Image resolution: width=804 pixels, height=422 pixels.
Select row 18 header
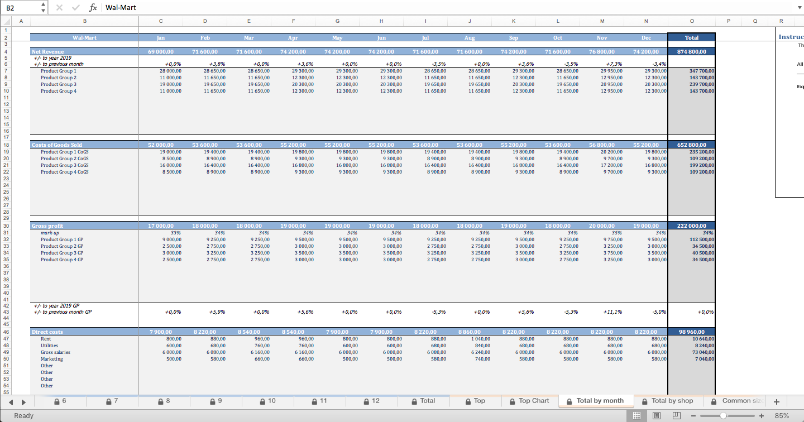tap(6, 145)
